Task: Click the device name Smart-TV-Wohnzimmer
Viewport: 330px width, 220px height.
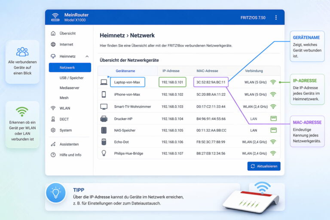Action: tap(133, 107)
